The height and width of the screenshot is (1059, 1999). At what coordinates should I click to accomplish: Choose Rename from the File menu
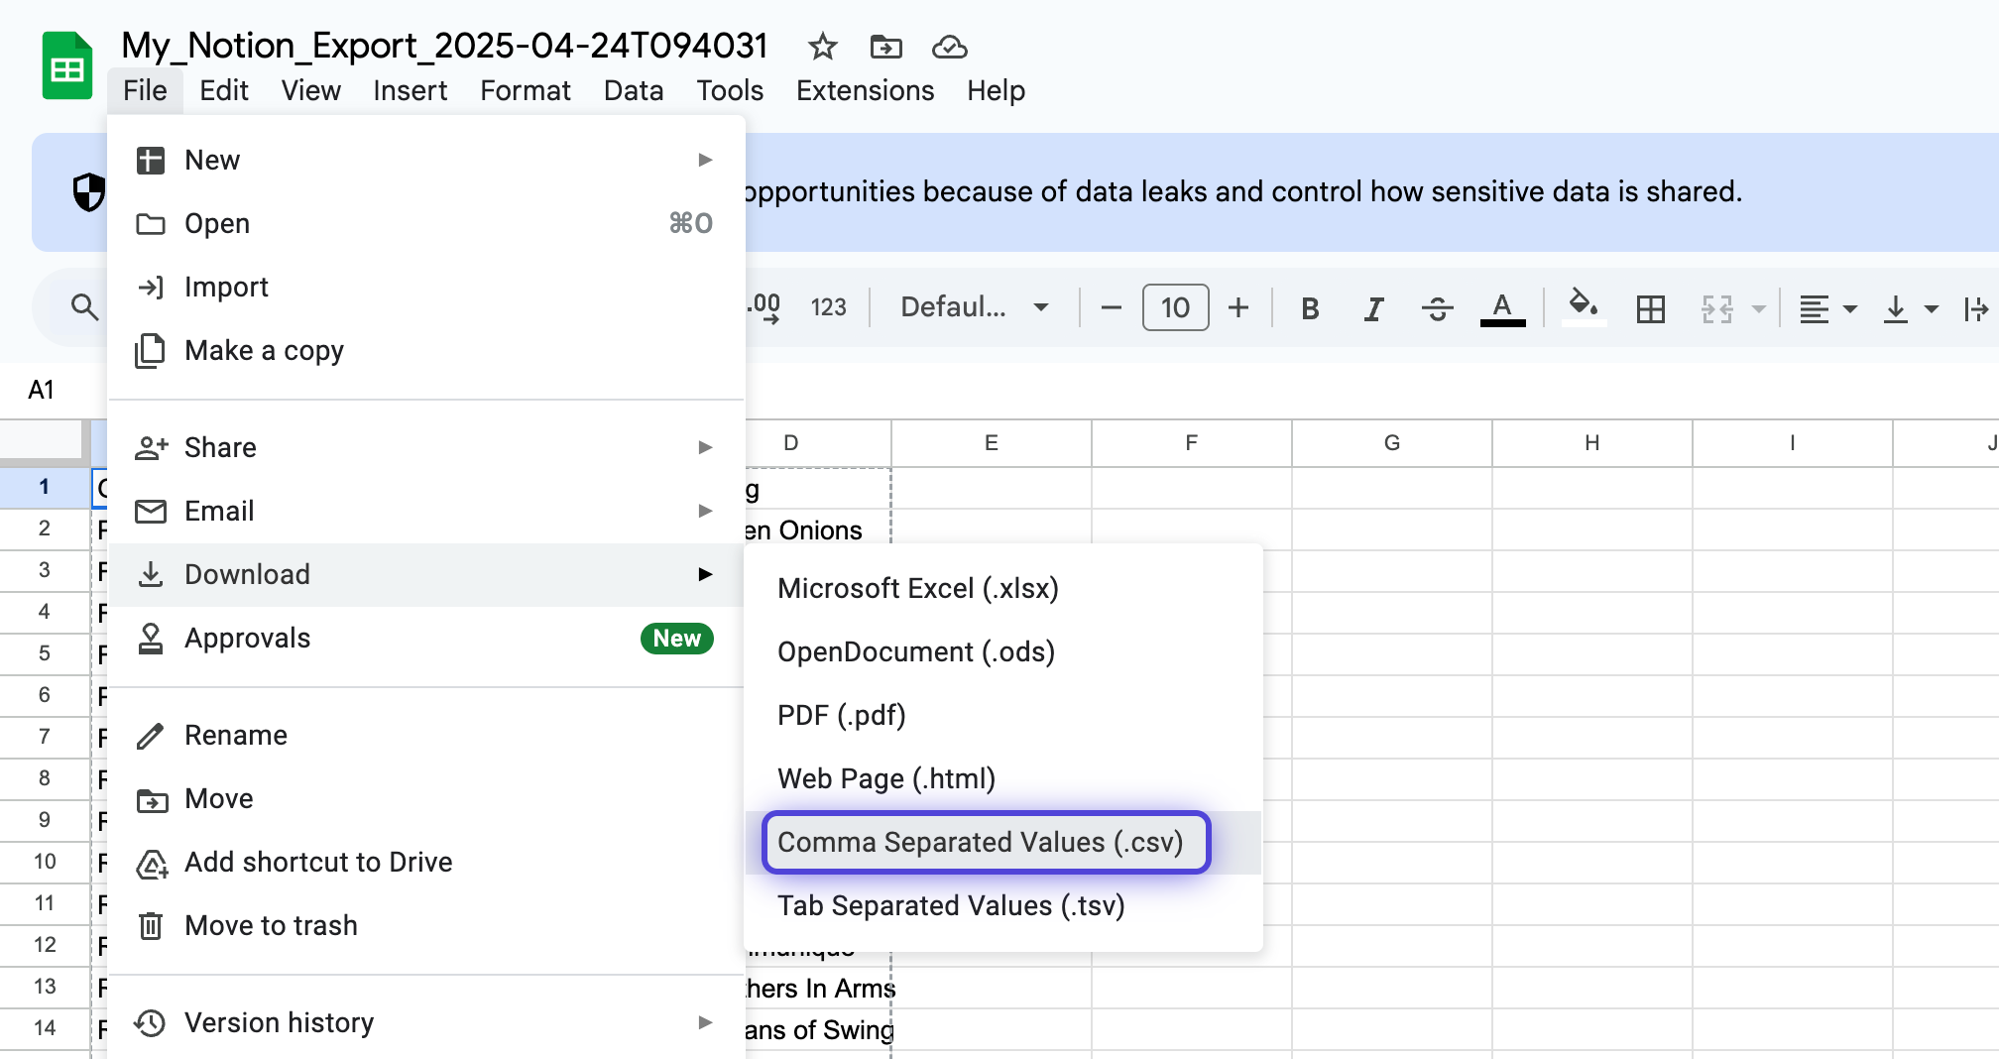coord(426,735)
